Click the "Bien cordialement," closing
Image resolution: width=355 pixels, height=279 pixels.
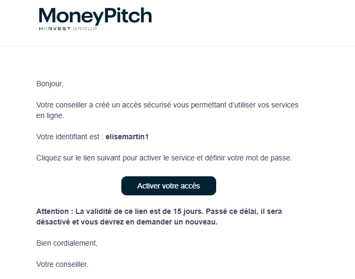[x=67, y=243]
